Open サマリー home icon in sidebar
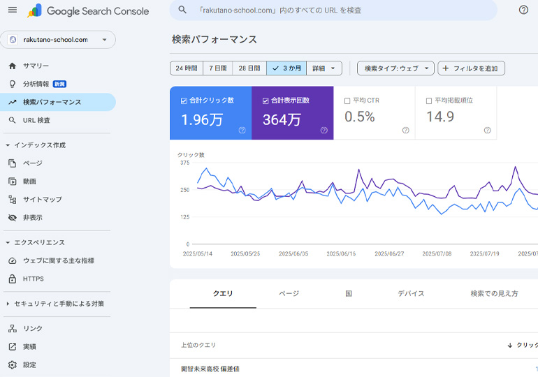 pos(12,66)
